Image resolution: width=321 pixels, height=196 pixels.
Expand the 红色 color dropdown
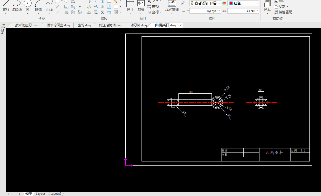(257, 3)
